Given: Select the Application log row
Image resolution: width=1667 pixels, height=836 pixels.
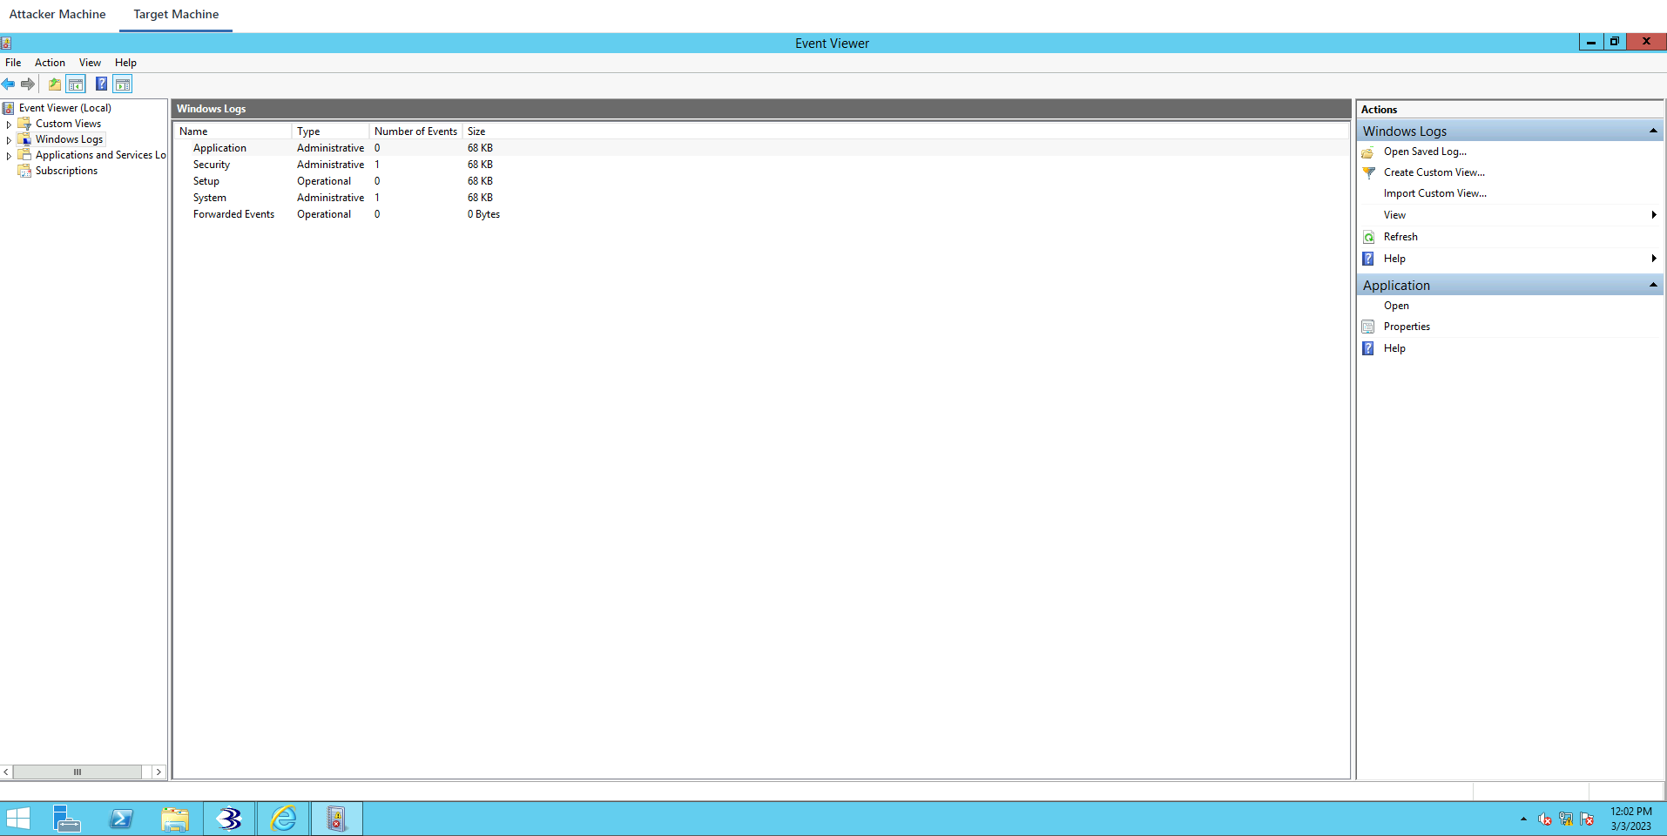Looking at the screenshot, I should pos(760,148).
